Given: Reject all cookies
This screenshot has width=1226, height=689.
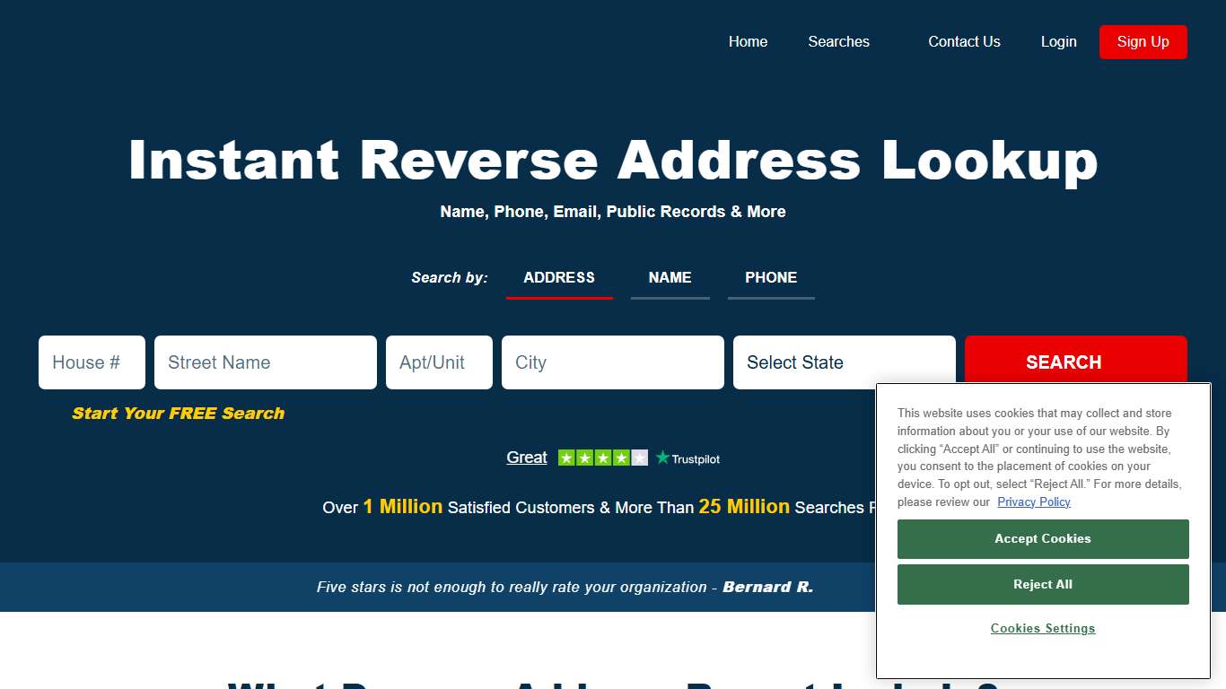Looking at the screenshot, I should pos(1042,584).
